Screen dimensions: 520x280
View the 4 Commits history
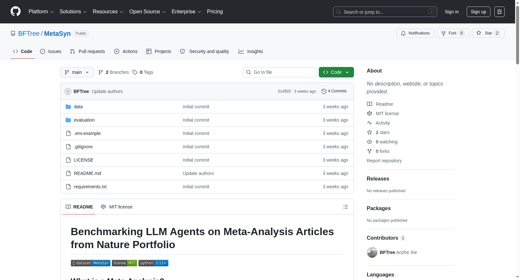334,91
